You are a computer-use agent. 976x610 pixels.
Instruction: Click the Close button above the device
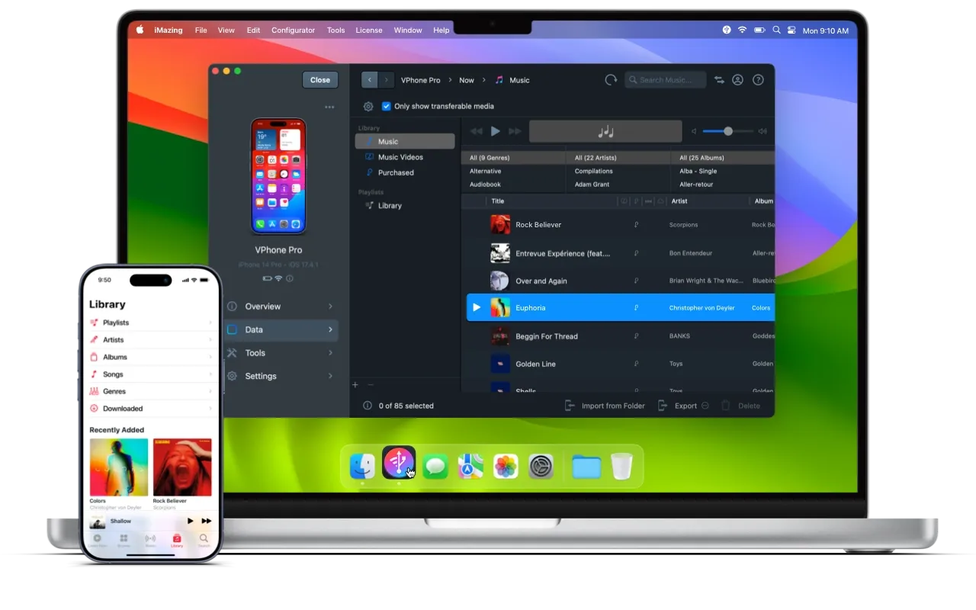coord(320,80)
